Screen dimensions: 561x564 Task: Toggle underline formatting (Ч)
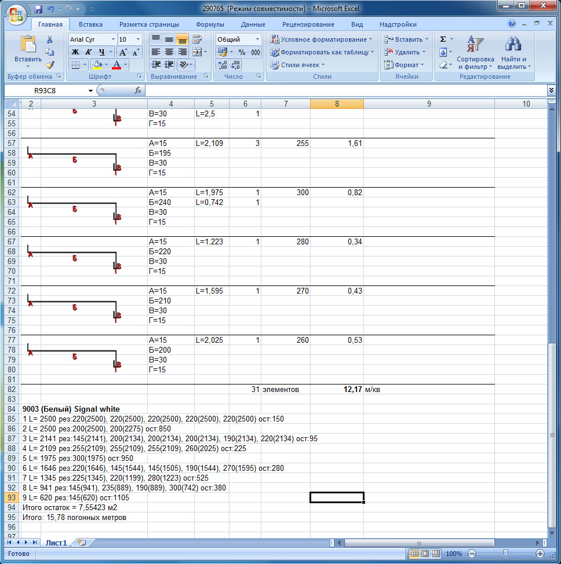[101, 52]
